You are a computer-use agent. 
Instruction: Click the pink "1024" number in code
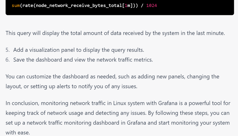(151, 5)
